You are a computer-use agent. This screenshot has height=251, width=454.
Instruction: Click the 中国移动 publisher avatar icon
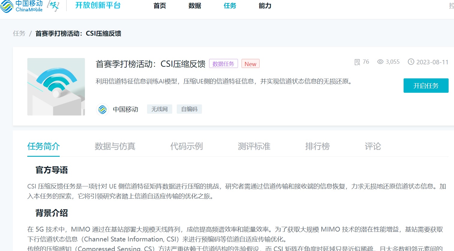pos(102,109)
